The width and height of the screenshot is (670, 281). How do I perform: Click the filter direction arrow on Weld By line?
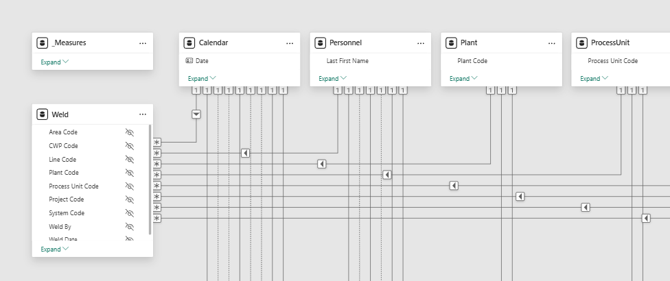647,219
